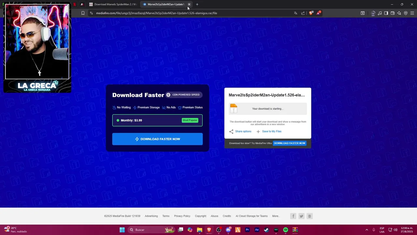Toggle the browser sidebar panel icon
The width and height of the screenshot is (417, 235).
[x=386, y=13]
